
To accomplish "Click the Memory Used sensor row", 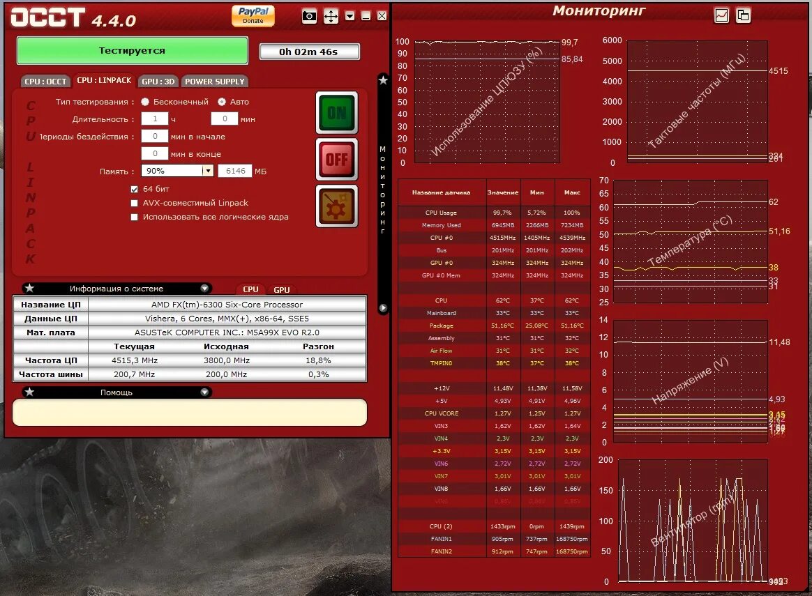I will tap(494, 225).
